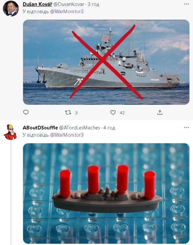193x245 pixels.
Task: Open the three-dot menu on Dušan Kovář's tweet
Action: [186, 4]
